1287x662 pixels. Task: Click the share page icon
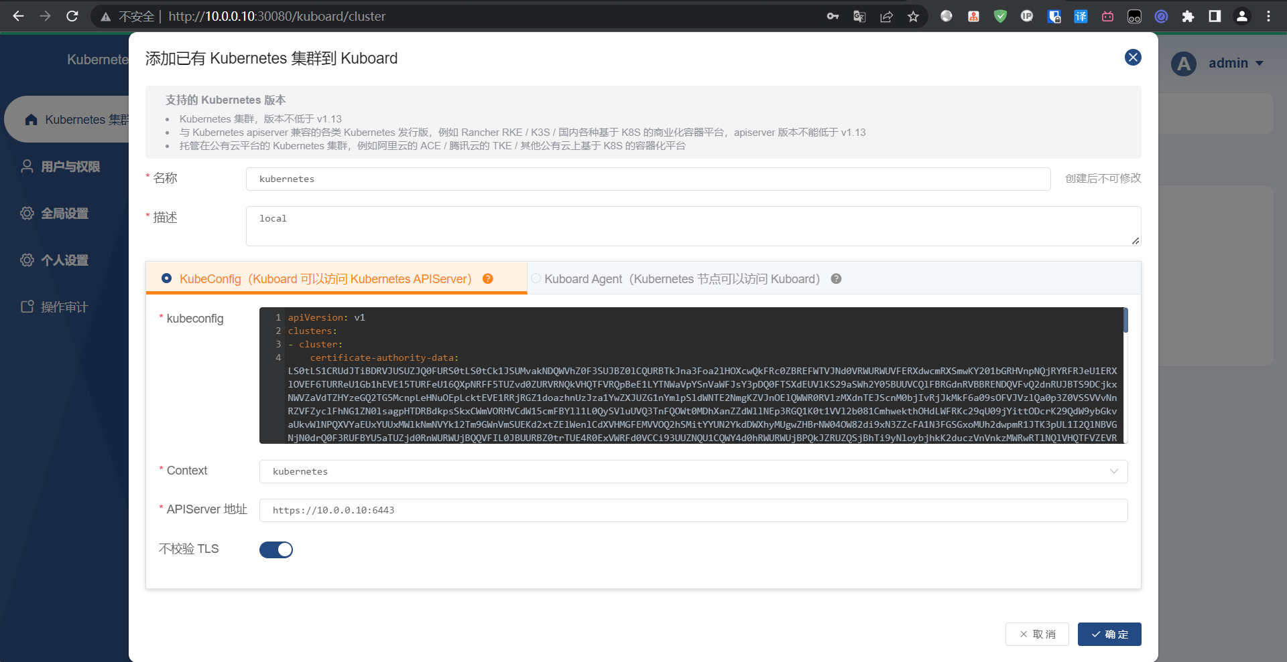[886, 16]
